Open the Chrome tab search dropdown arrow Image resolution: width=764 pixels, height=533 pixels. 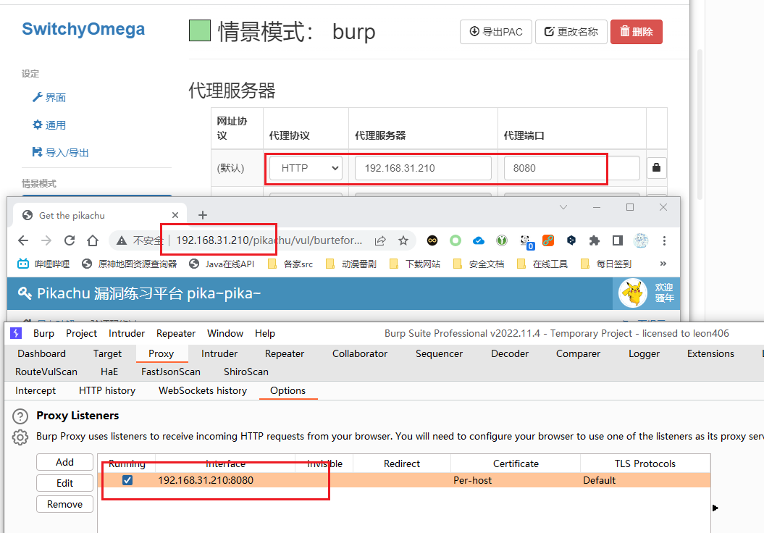point(563,208)
